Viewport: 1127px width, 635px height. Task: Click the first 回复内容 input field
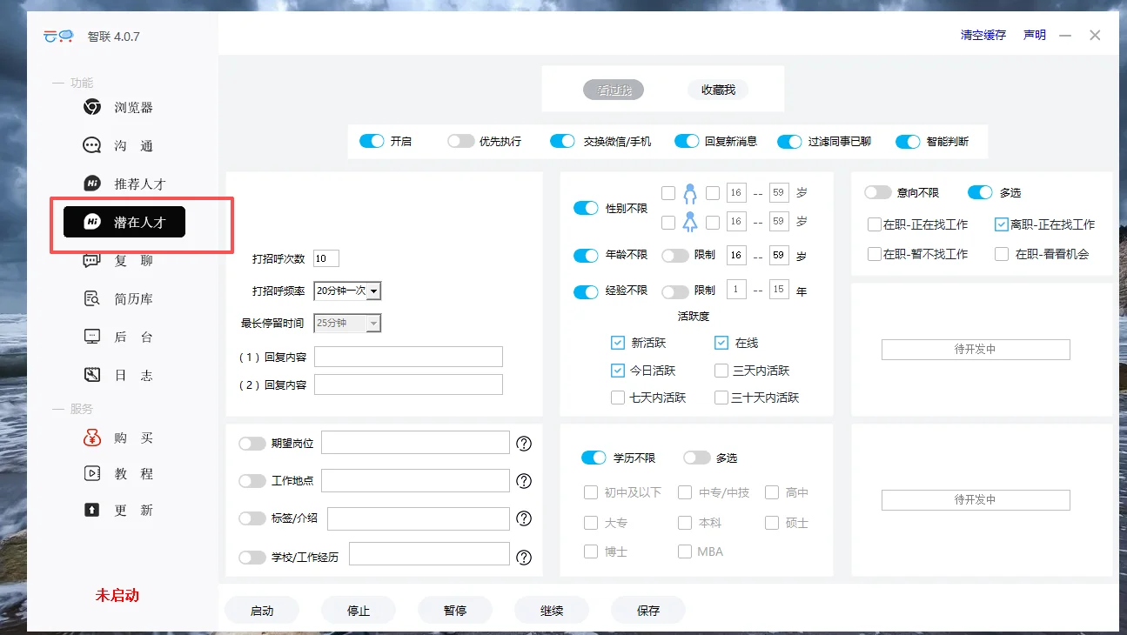tap(407, 356)
